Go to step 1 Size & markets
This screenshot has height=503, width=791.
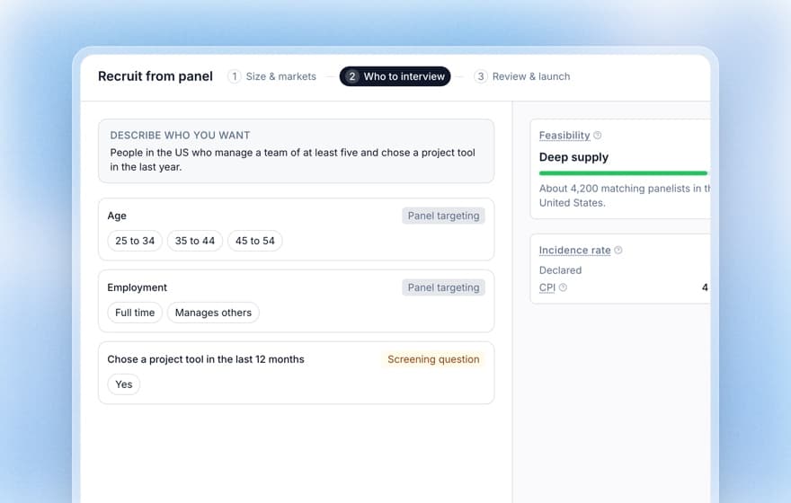pyautogui.click(x=271, y=76)
